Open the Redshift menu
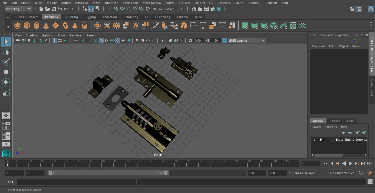 (x=271, y=3)
